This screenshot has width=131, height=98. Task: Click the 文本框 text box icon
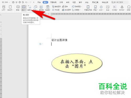(x=115, y=7)
